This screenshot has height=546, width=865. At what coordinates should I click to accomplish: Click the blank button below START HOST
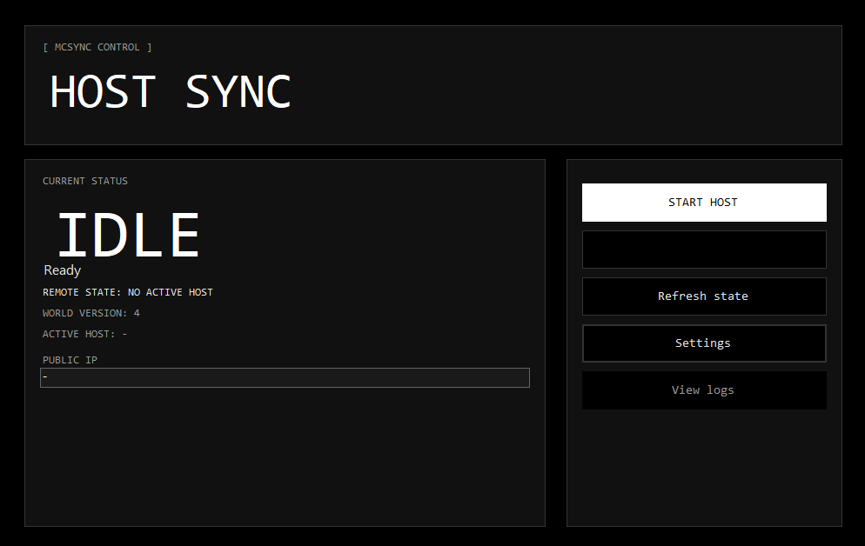coord(703,249)
